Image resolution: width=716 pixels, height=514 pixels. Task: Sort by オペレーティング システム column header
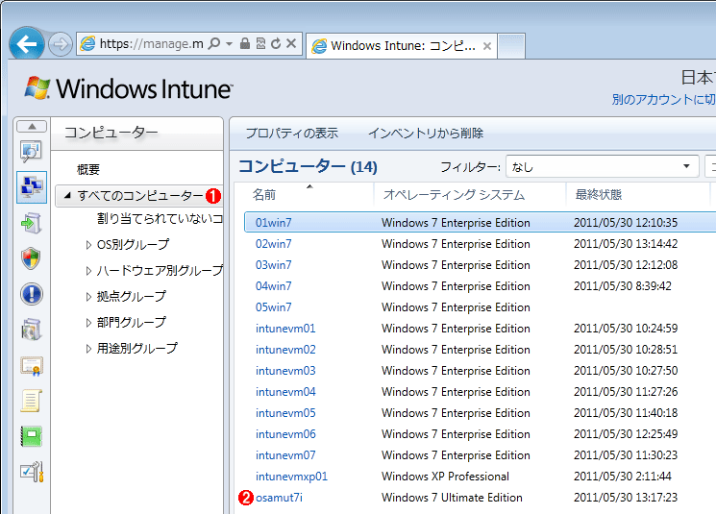[x=454, y=195]
